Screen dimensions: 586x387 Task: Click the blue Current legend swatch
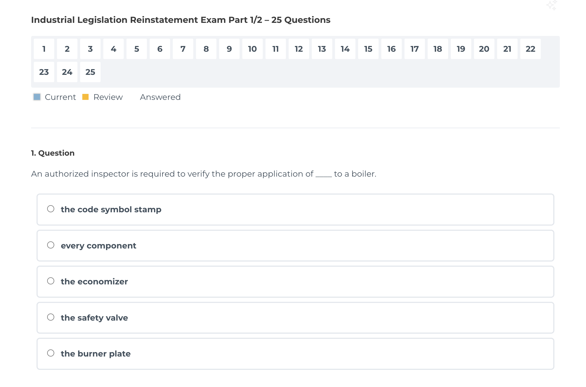coord(37,97)
